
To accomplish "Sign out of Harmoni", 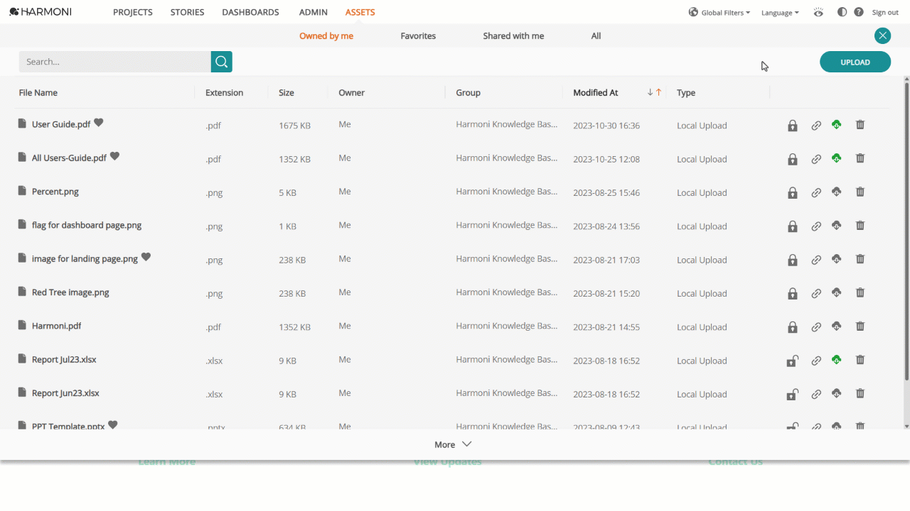I will pos(885,13).
